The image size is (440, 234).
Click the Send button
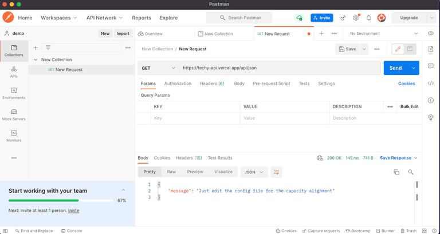click(x=396, y=68)
